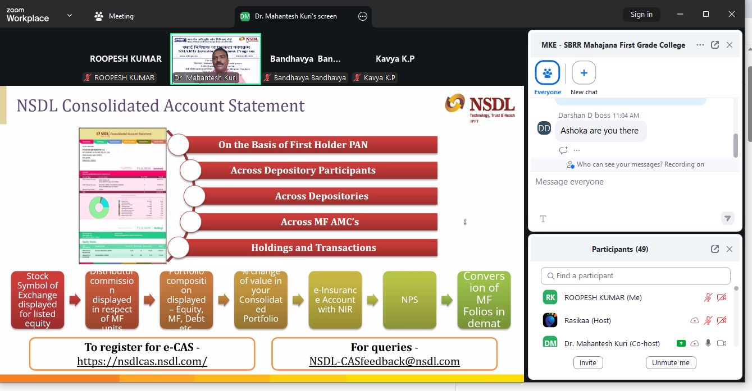This screenshot has width=752, height=391.
Task: Open more options for the chat panel
Action: (x=700, y=45)
